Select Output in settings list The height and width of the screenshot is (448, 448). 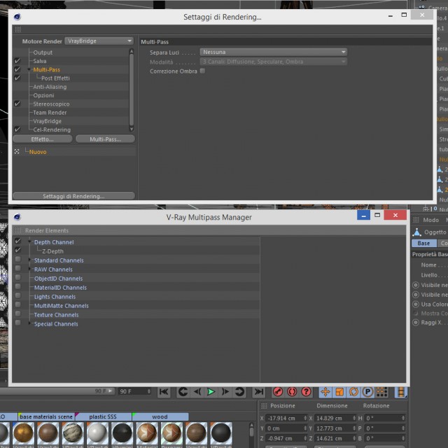(x=43, y=52)
